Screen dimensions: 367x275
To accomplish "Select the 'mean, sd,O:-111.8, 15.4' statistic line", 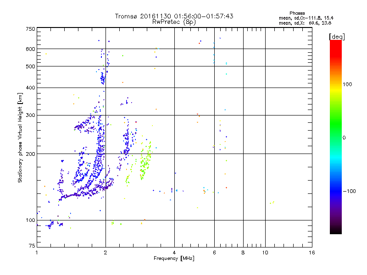I will pos(306,18).
